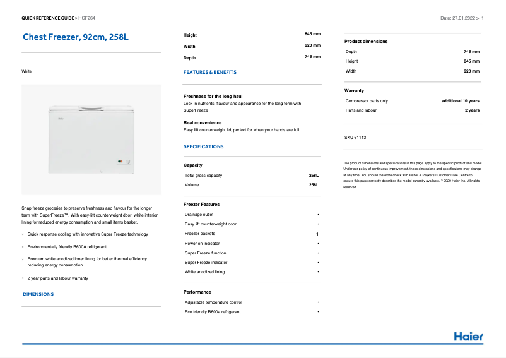Screen dimensions: 506x358
Task: Click the 'Parts and labour' warranty row
Action: (361, 110)
